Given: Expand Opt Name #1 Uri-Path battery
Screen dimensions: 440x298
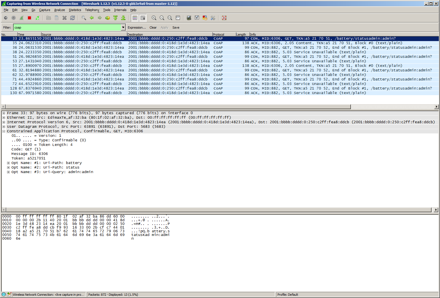Looking at the screenshot, I should (x=8, y=163).
